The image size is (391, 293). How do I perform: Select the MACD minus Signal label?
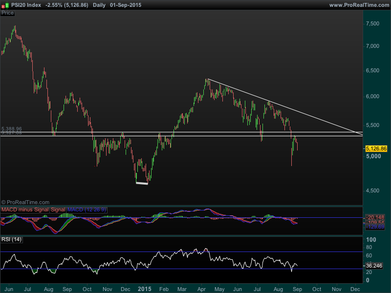click(24, 209)
